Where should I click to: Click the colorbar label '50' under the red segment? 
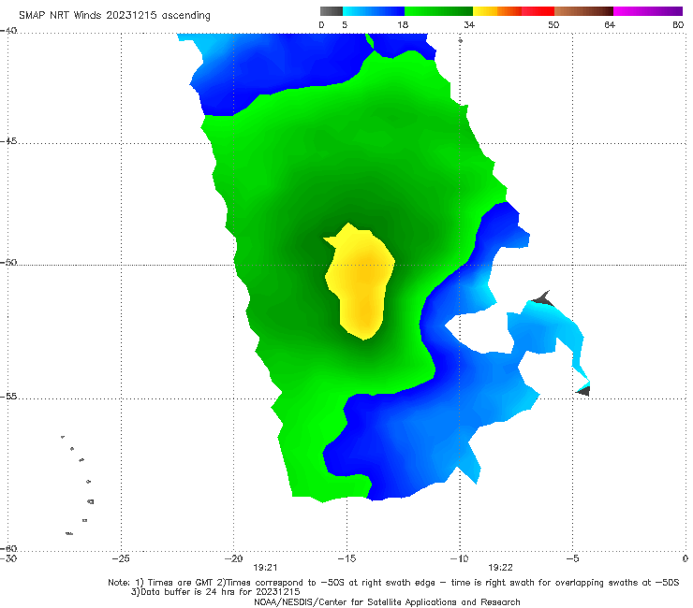point(553,24)
